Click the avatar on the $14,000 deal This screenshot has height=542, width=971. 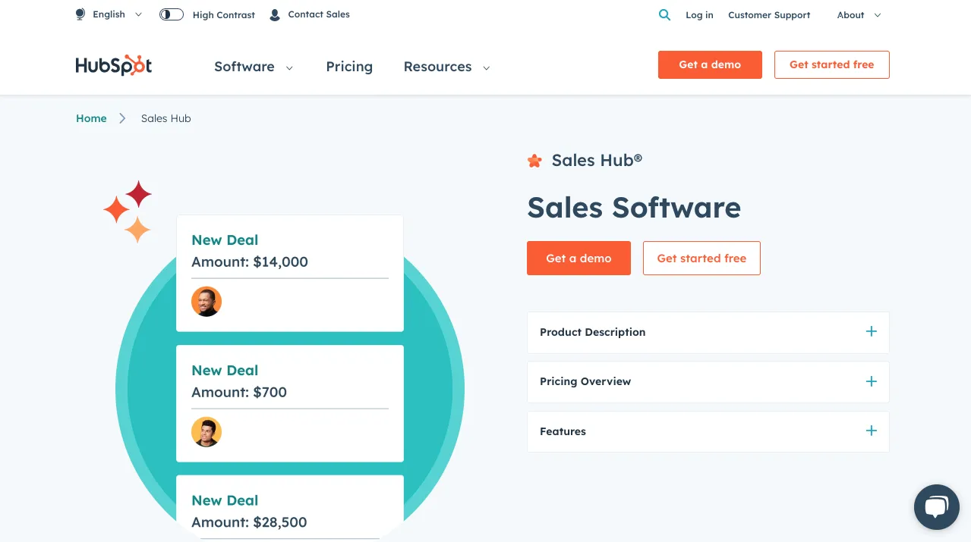pos(206,301)
